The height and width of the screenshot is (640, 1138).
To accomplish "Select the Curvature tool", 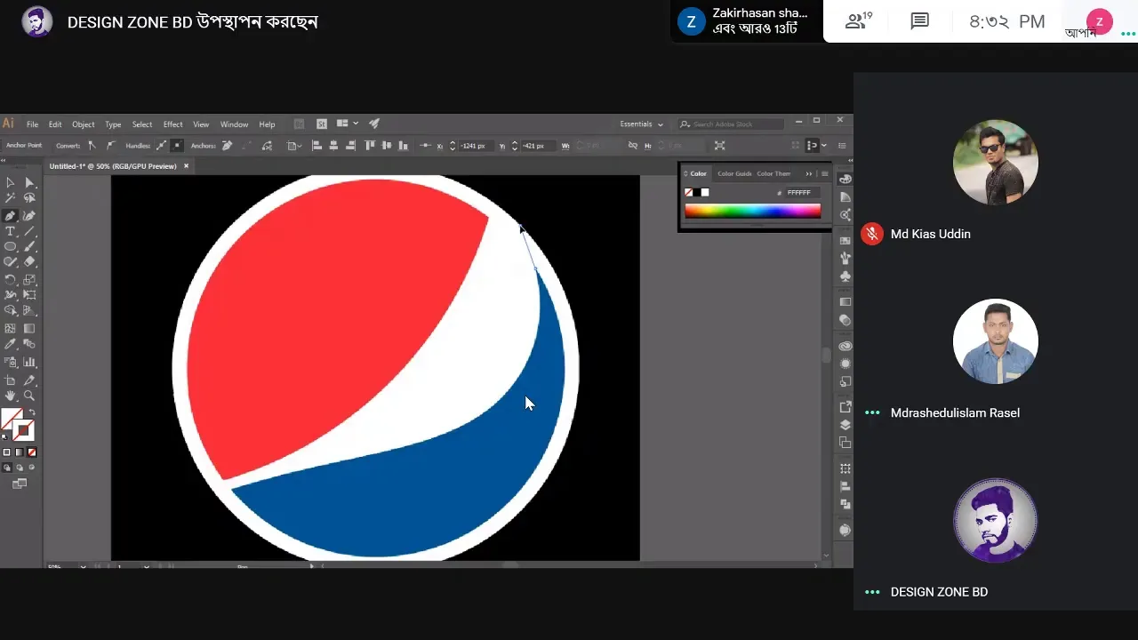I will (x=29, y=216).
